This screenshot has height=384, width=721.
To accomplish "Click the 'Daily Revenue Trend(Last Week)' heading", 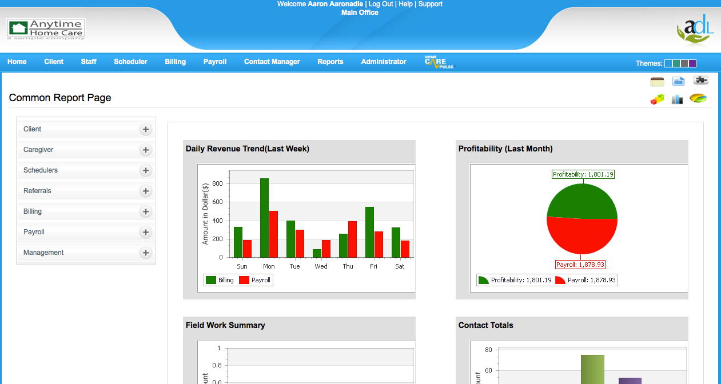I will pyautogui.click(x=248, y=149).
